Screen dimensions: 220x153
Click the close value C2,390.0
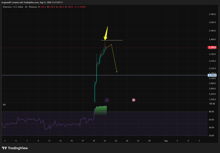coord(69,7)
